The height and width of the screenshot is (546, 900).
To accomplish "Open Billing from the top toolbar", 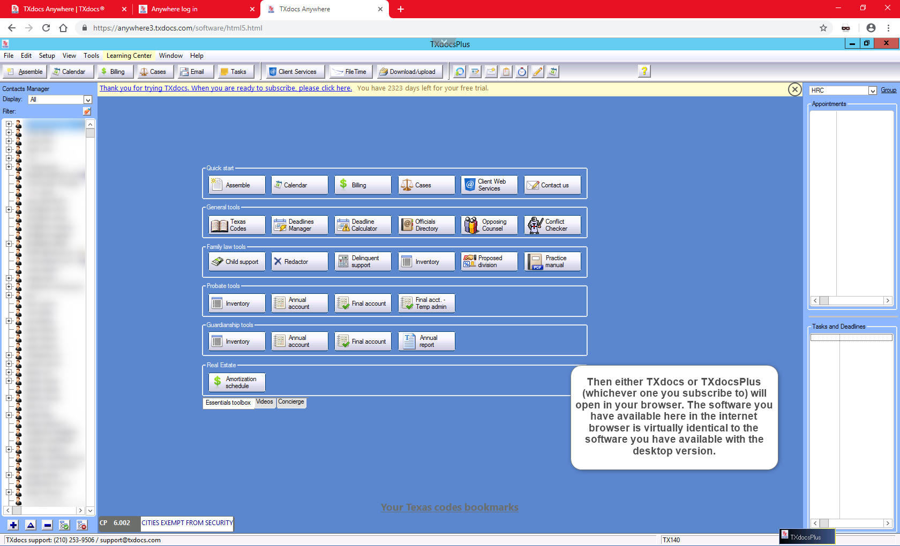I will tap(115, 72).
